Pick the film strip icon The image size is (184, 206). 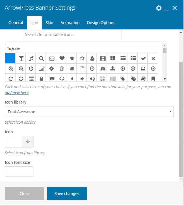pyautogui.click(x=103, y=58)
